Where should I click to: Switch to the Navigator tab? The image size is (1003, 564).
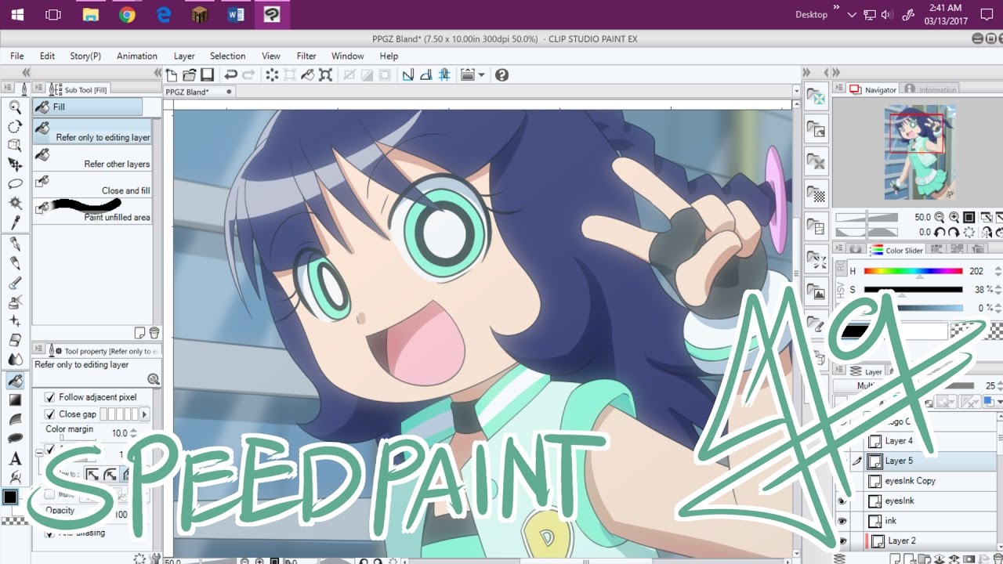pyautogui.click(x=874, y=90)
